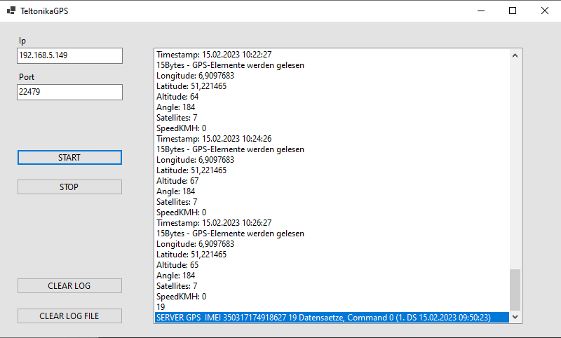This screenshot has height=338, width=561.
Task: Select the Timestamp 10:24:26 log entry
Action: click(332, 139)
